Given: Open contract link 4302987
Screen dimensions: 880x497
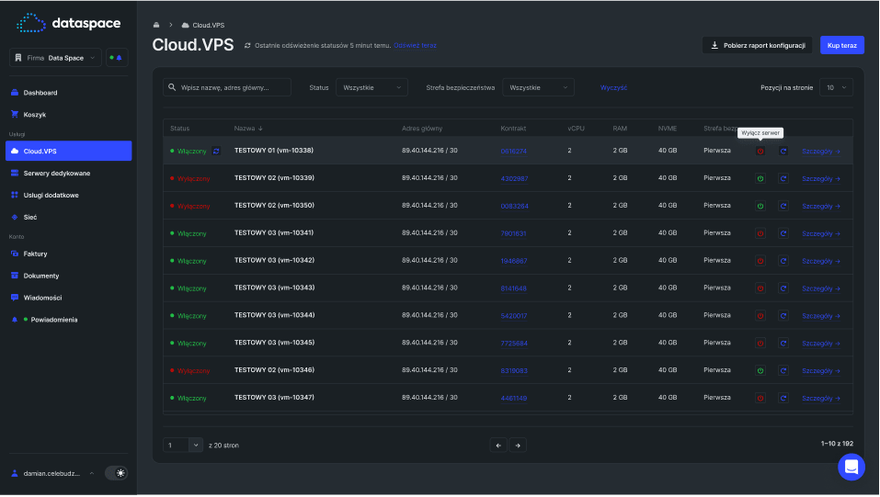Looking at the screenshot, I should (x=514, y=179).
